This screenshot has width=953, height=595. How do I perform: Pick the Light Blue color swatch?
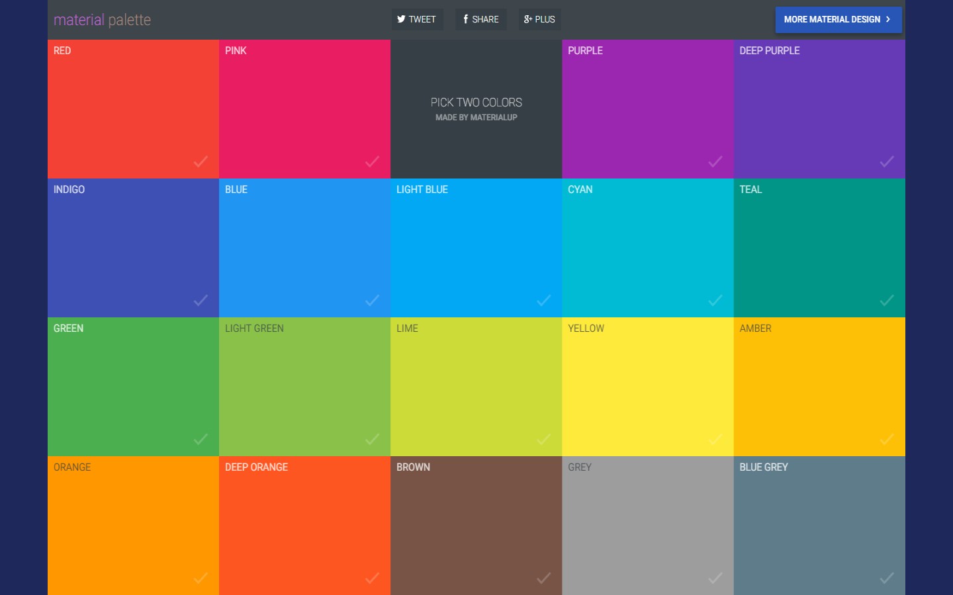tap(476, 248)
